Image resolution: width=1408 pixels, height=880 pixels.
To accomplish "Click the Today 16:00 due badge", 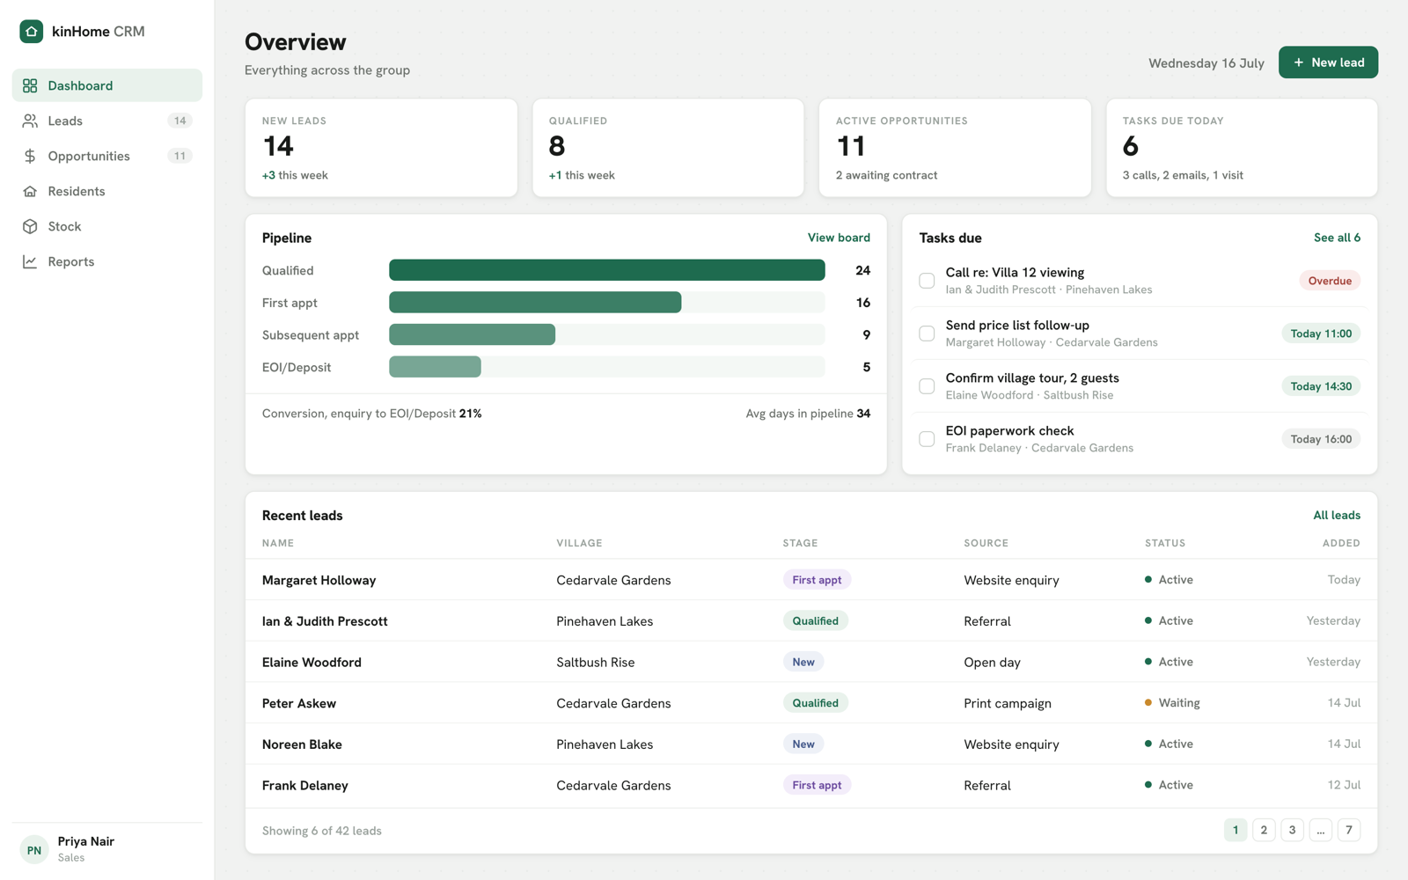I will [x=1321, y=439].
